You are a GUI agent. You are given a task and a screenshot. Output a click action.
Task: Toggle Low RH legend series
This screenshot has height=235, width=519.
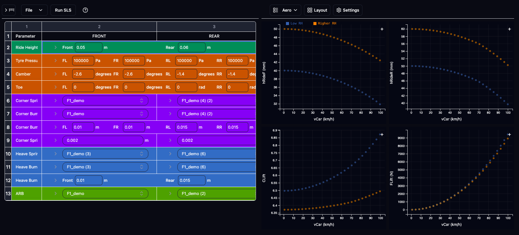(294, 23)
